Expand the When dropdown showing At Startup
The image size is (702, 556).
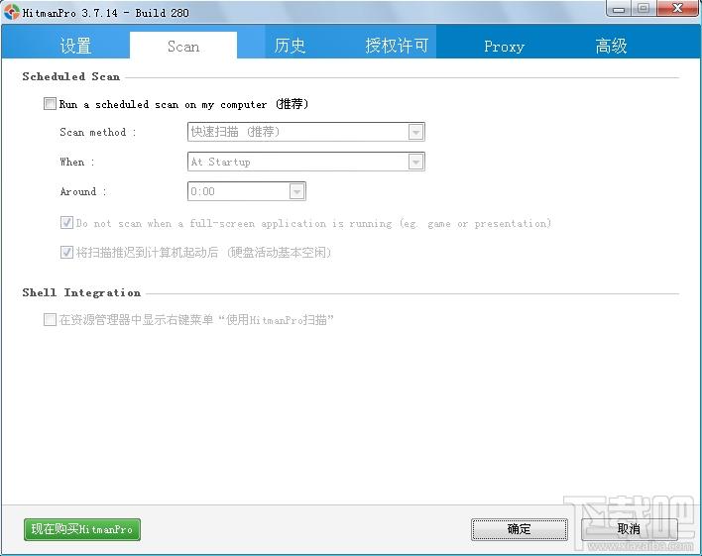[x=305, y=162]
